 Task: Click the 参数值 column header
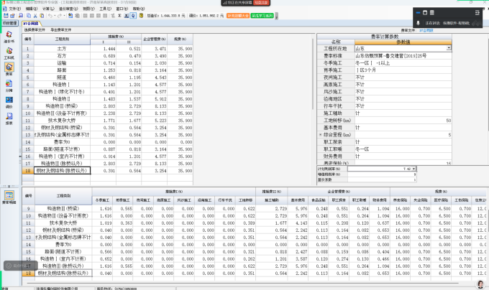tap(403, 42)
